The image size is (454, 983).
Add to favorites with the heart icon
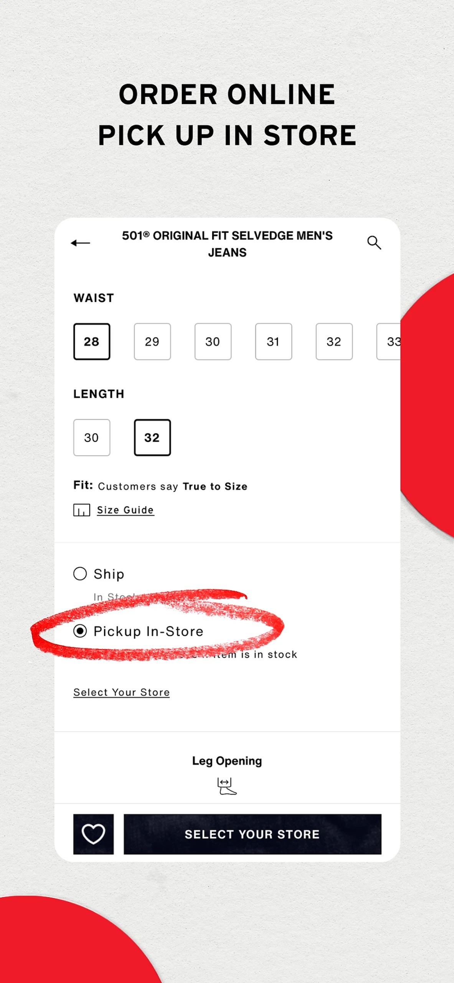(93, 834)
